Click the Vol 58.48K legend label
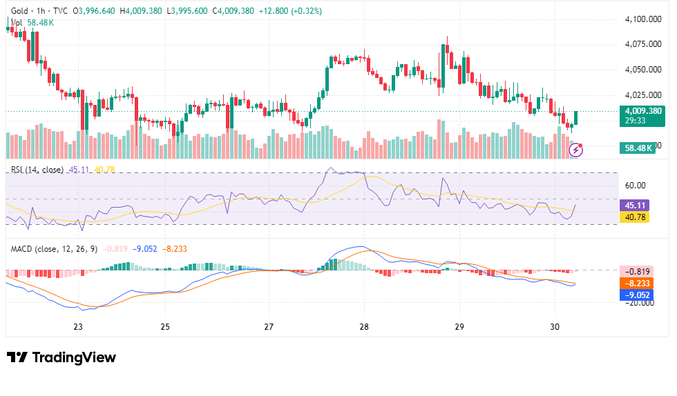 (x=32, y=23)
